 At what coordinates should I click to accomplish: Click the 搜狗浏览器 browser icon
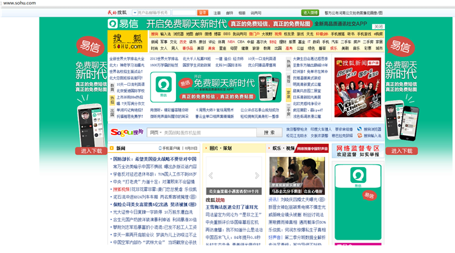359,129
